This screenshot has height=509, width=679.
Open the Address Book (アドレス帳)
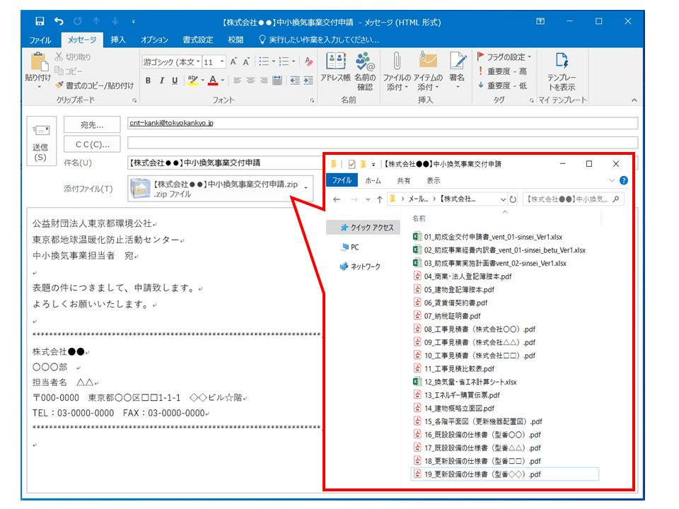(x=335, y=67)
